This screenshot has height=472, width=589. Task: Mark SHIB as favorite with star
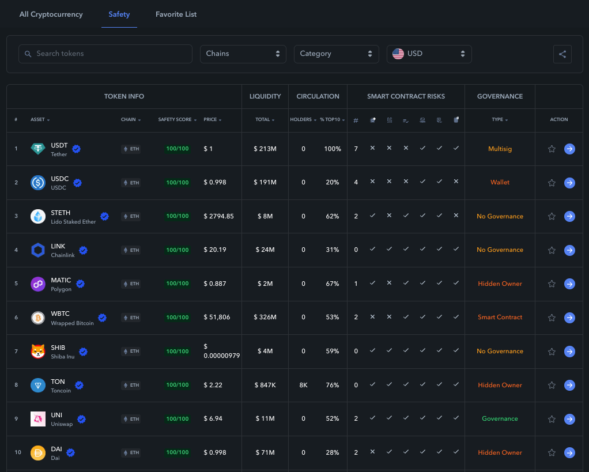coord(552,352)
